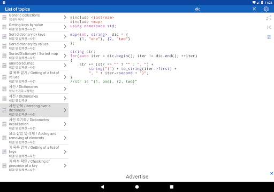Click the 'using namespace std;' code line

point(93,26)
